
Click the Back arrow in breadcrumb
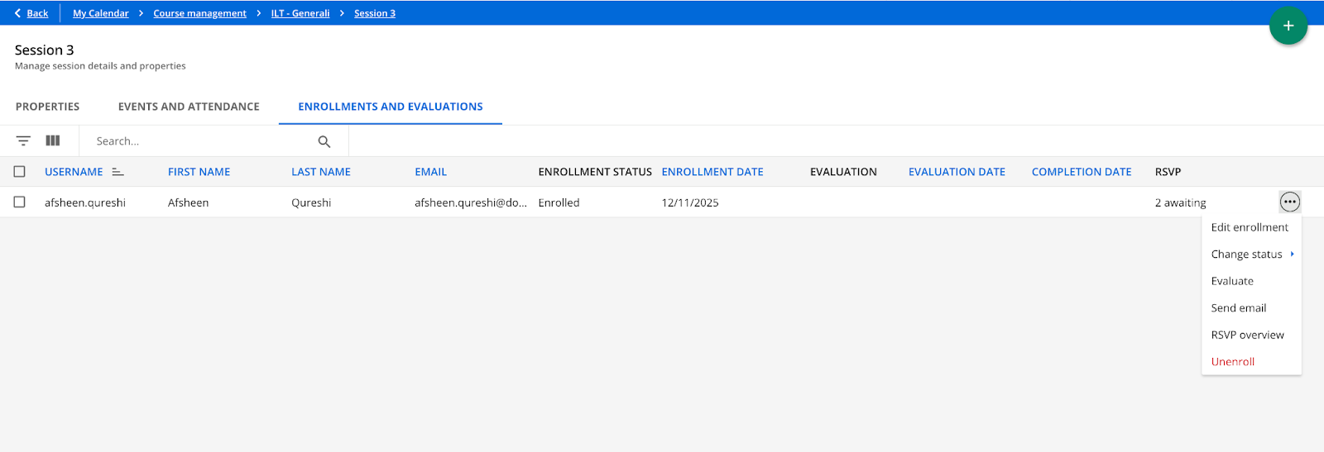pyautogui.click(x=18, y=13)
